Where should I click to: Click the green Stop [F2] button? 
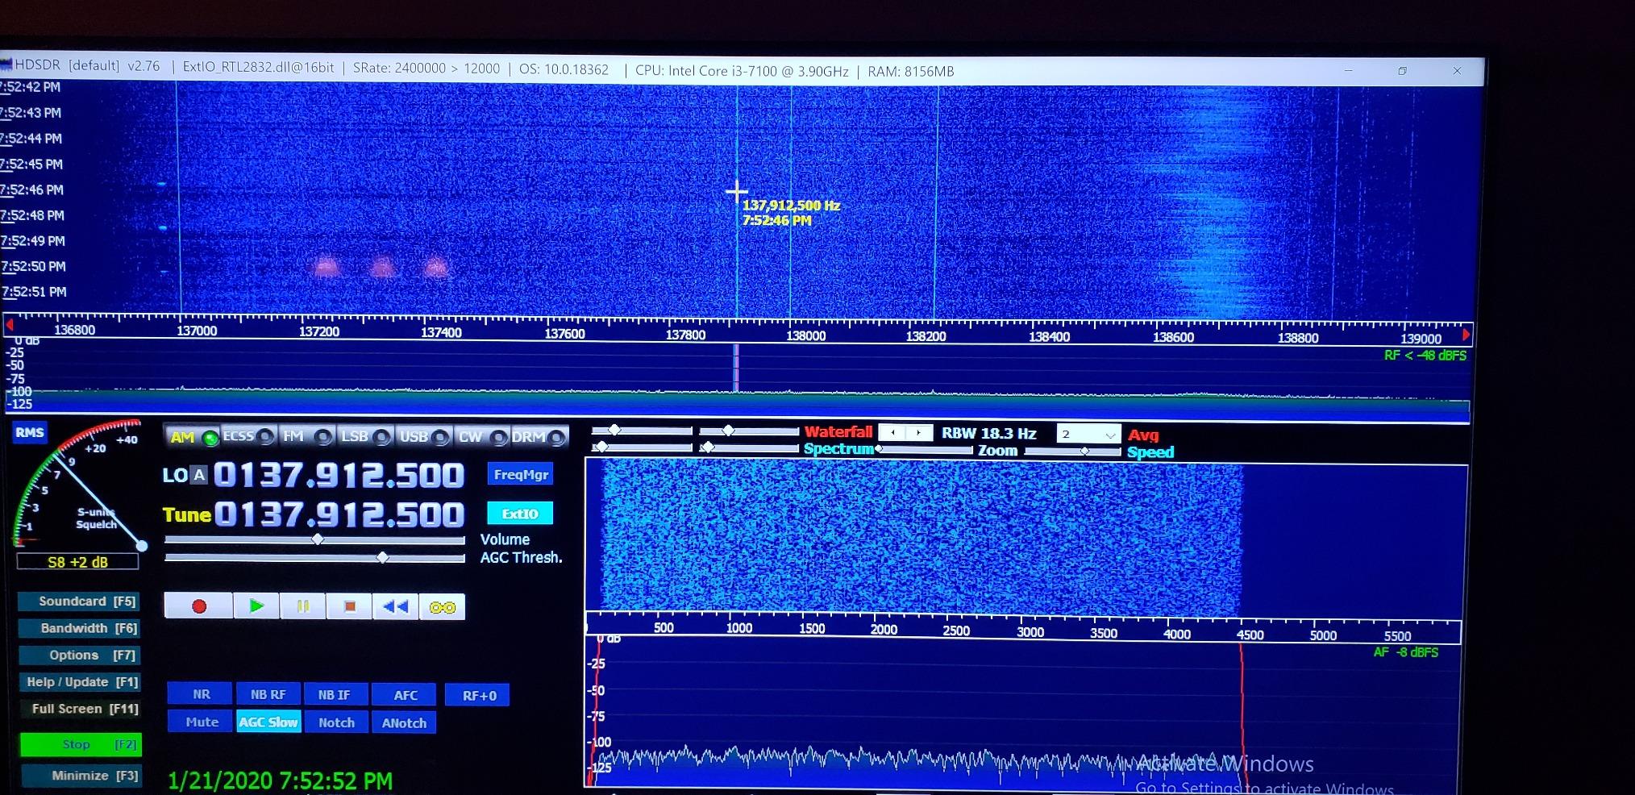pyautogui.click(x=81, y=744)
